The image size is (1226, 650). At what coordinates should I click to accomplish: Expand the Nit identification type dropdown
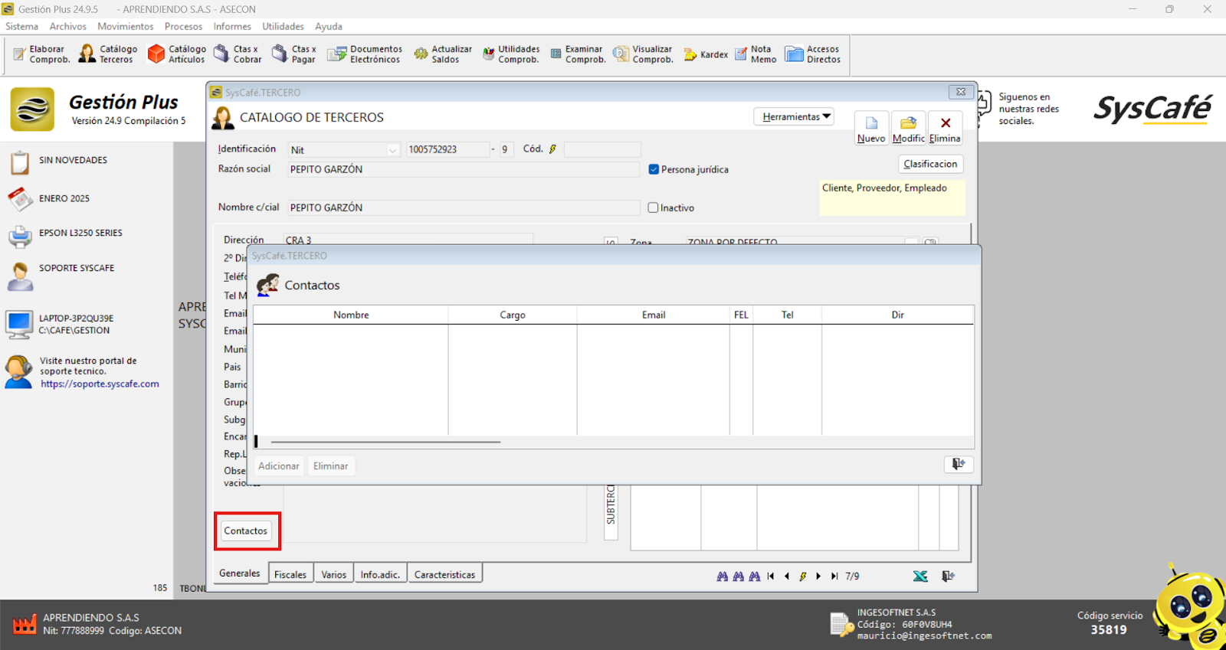click(392, 150)
